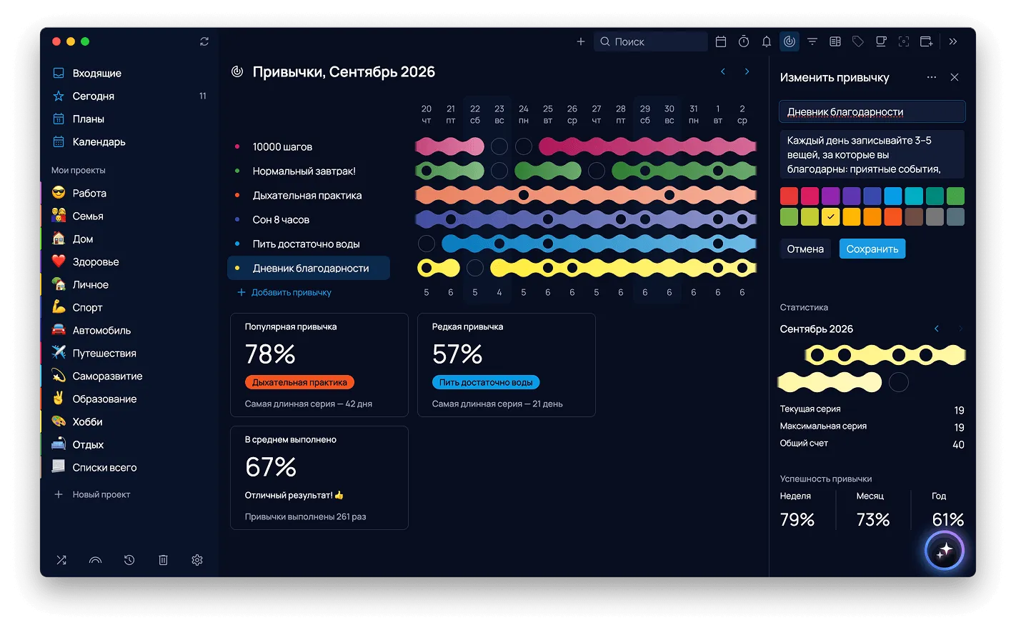This screenshot has width=1016, height=630.
Task: Click the plus icon left of search
Action: (x=581, y=41)
